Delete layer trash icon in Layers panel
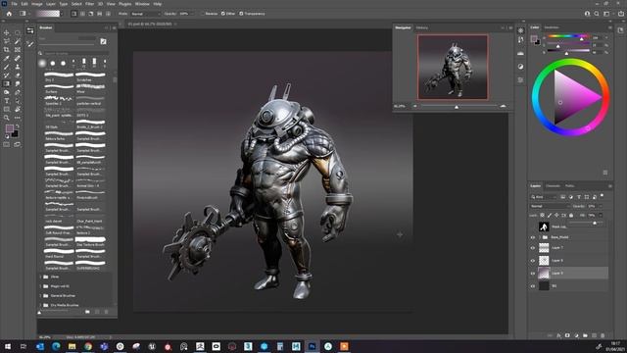Viewport: 627px width, 353px height. 603,335
